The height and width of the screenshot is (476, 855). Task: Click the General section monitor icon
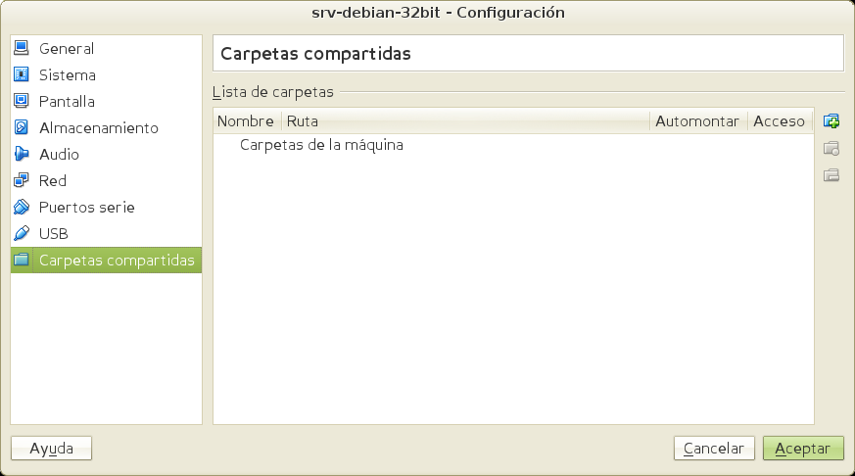pos(22,48)
